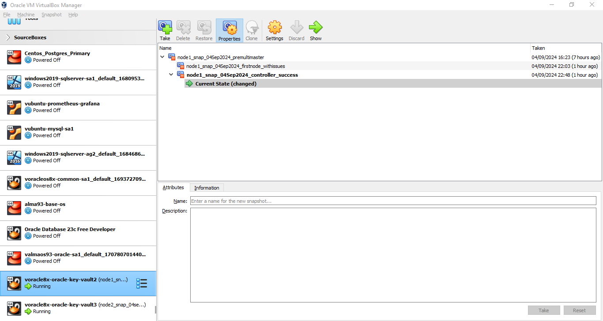Collapse the node1_snap_04Sep2024_controller_success snapshot node

(x=171, y=75)
